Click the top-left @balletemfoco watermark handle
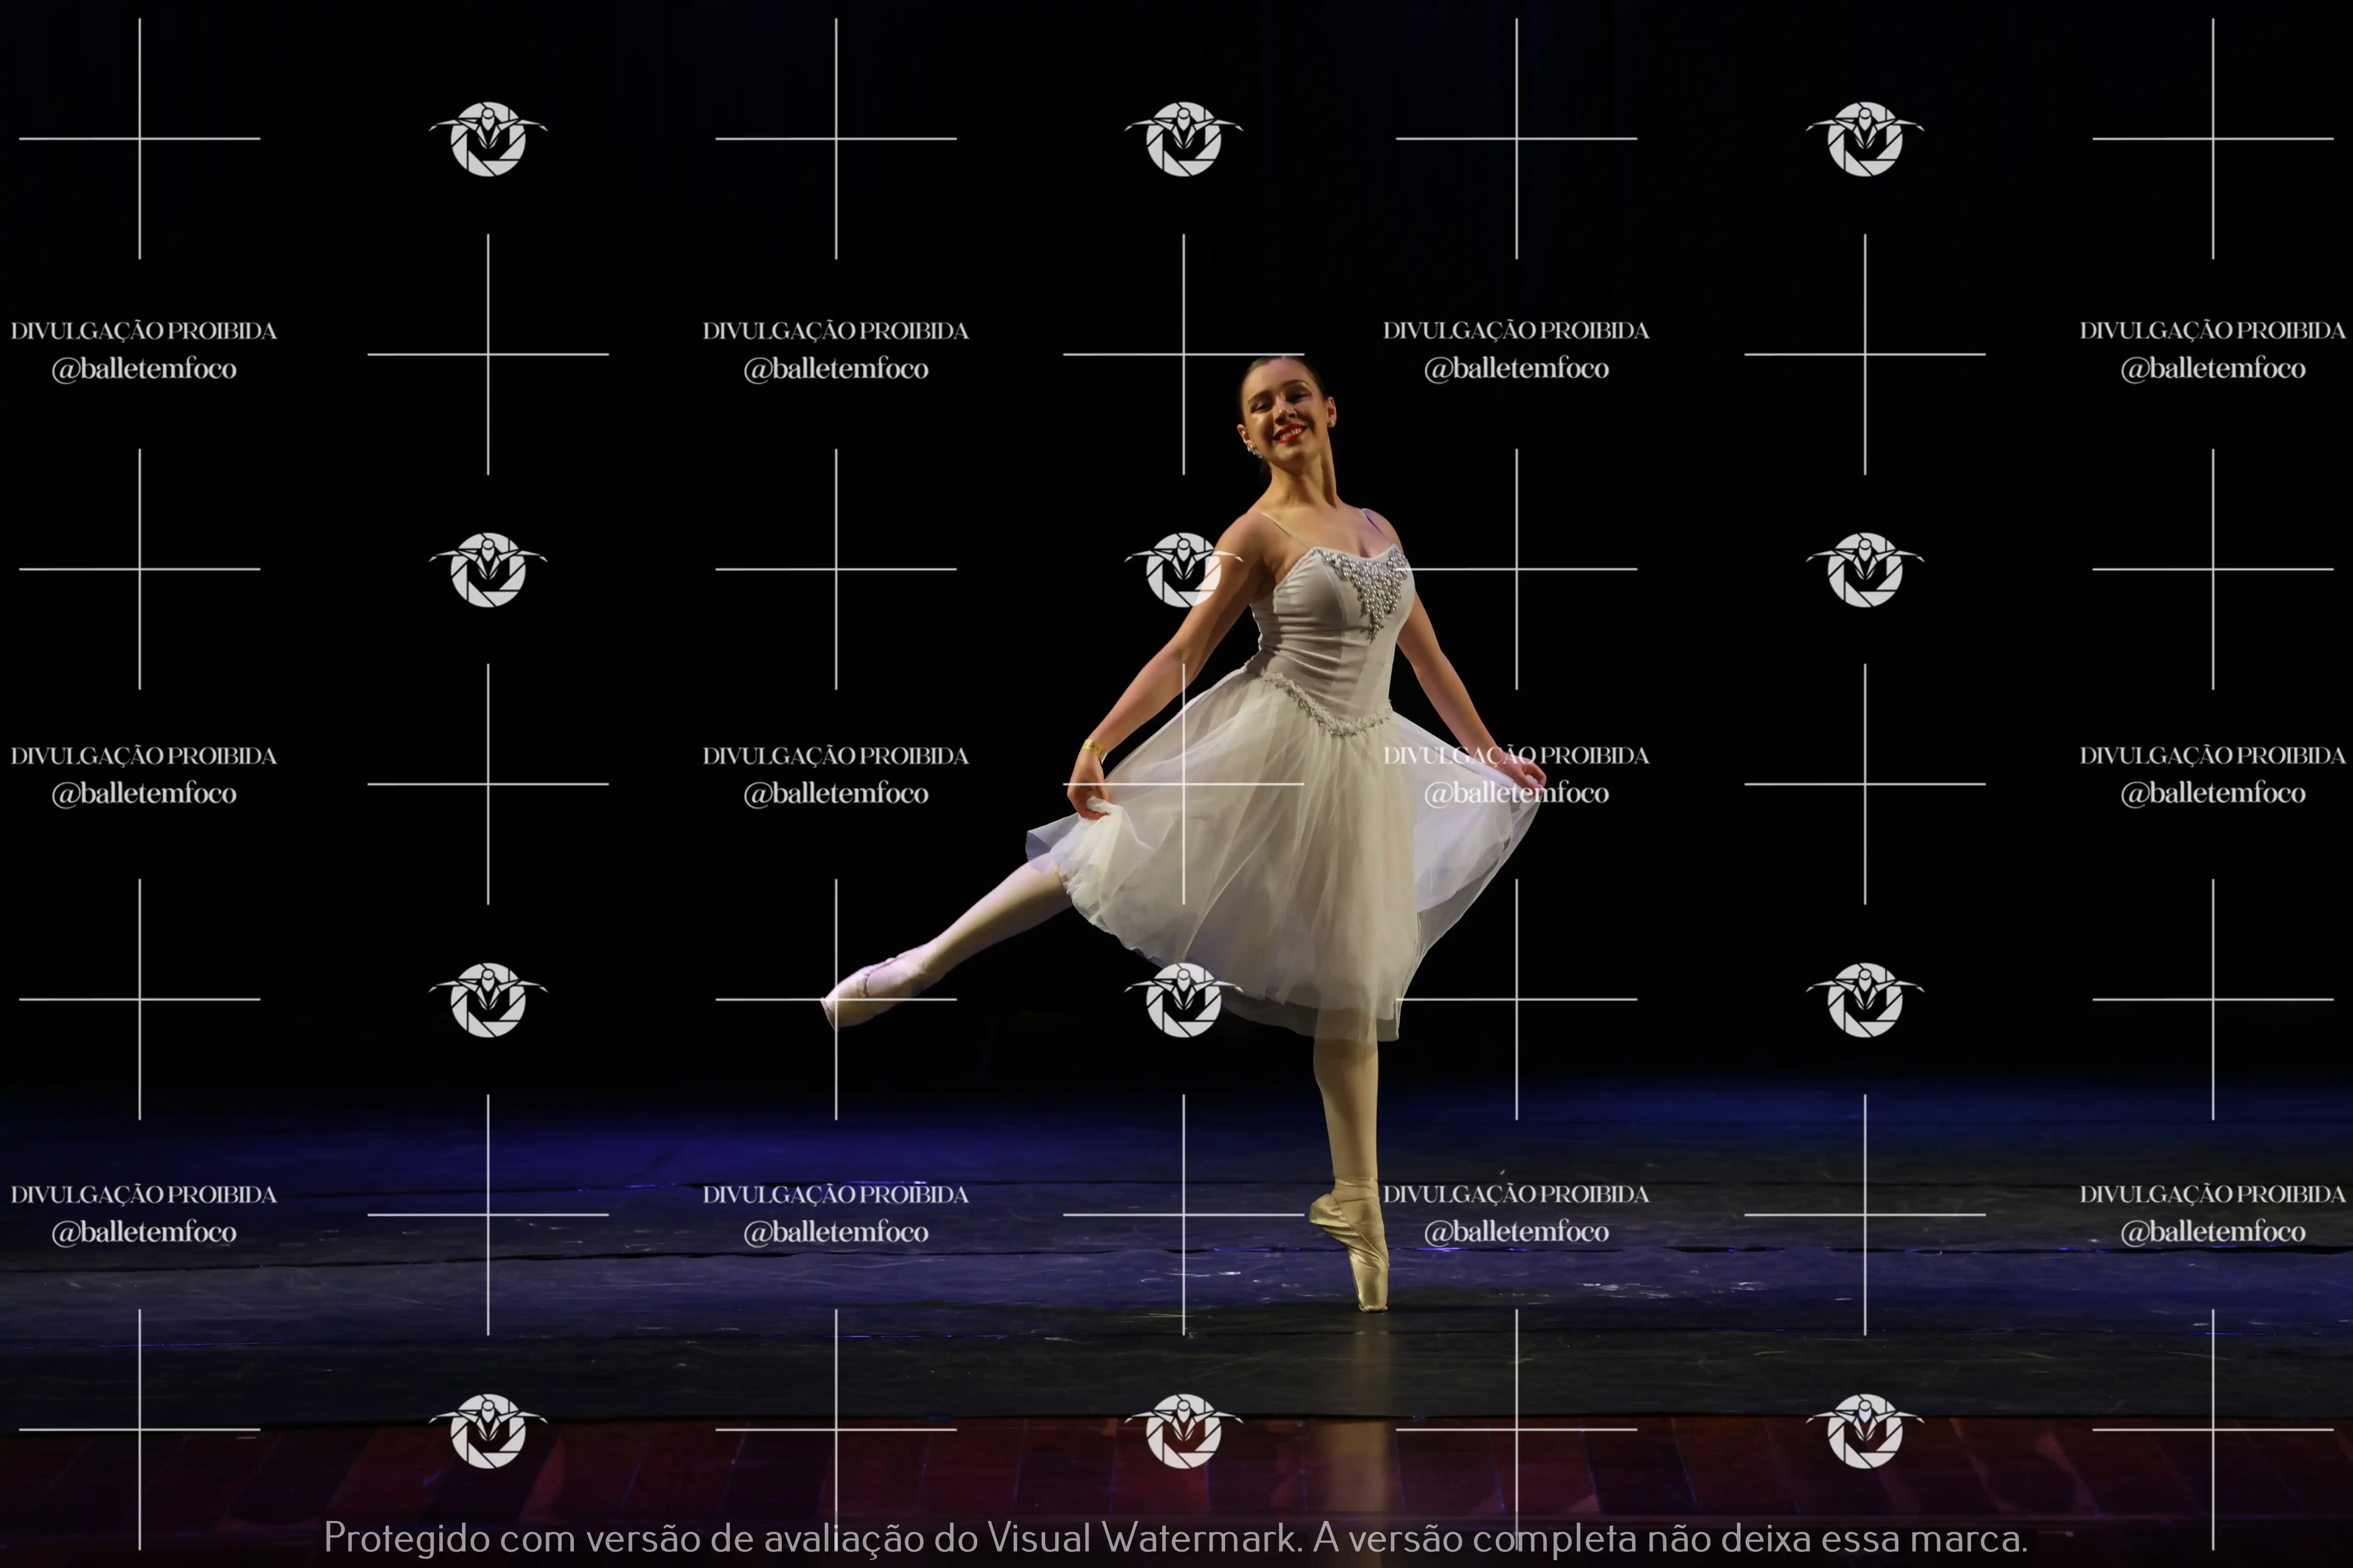This screenshot has width=2353, height=1568. click(x=144, y=369)
